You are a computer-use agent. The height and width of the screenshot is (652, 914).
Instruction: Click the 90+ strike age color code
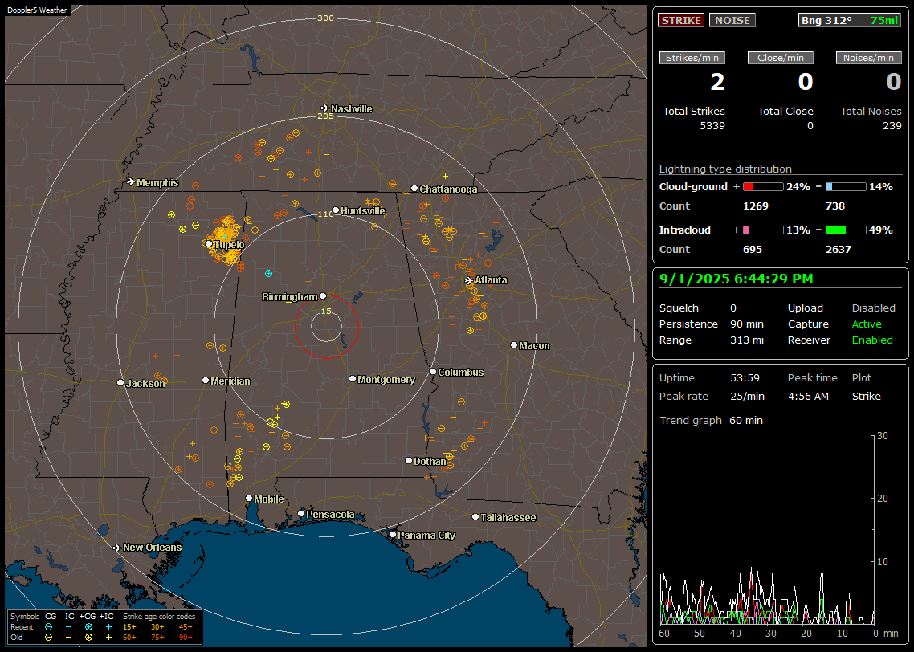point(186,638)
